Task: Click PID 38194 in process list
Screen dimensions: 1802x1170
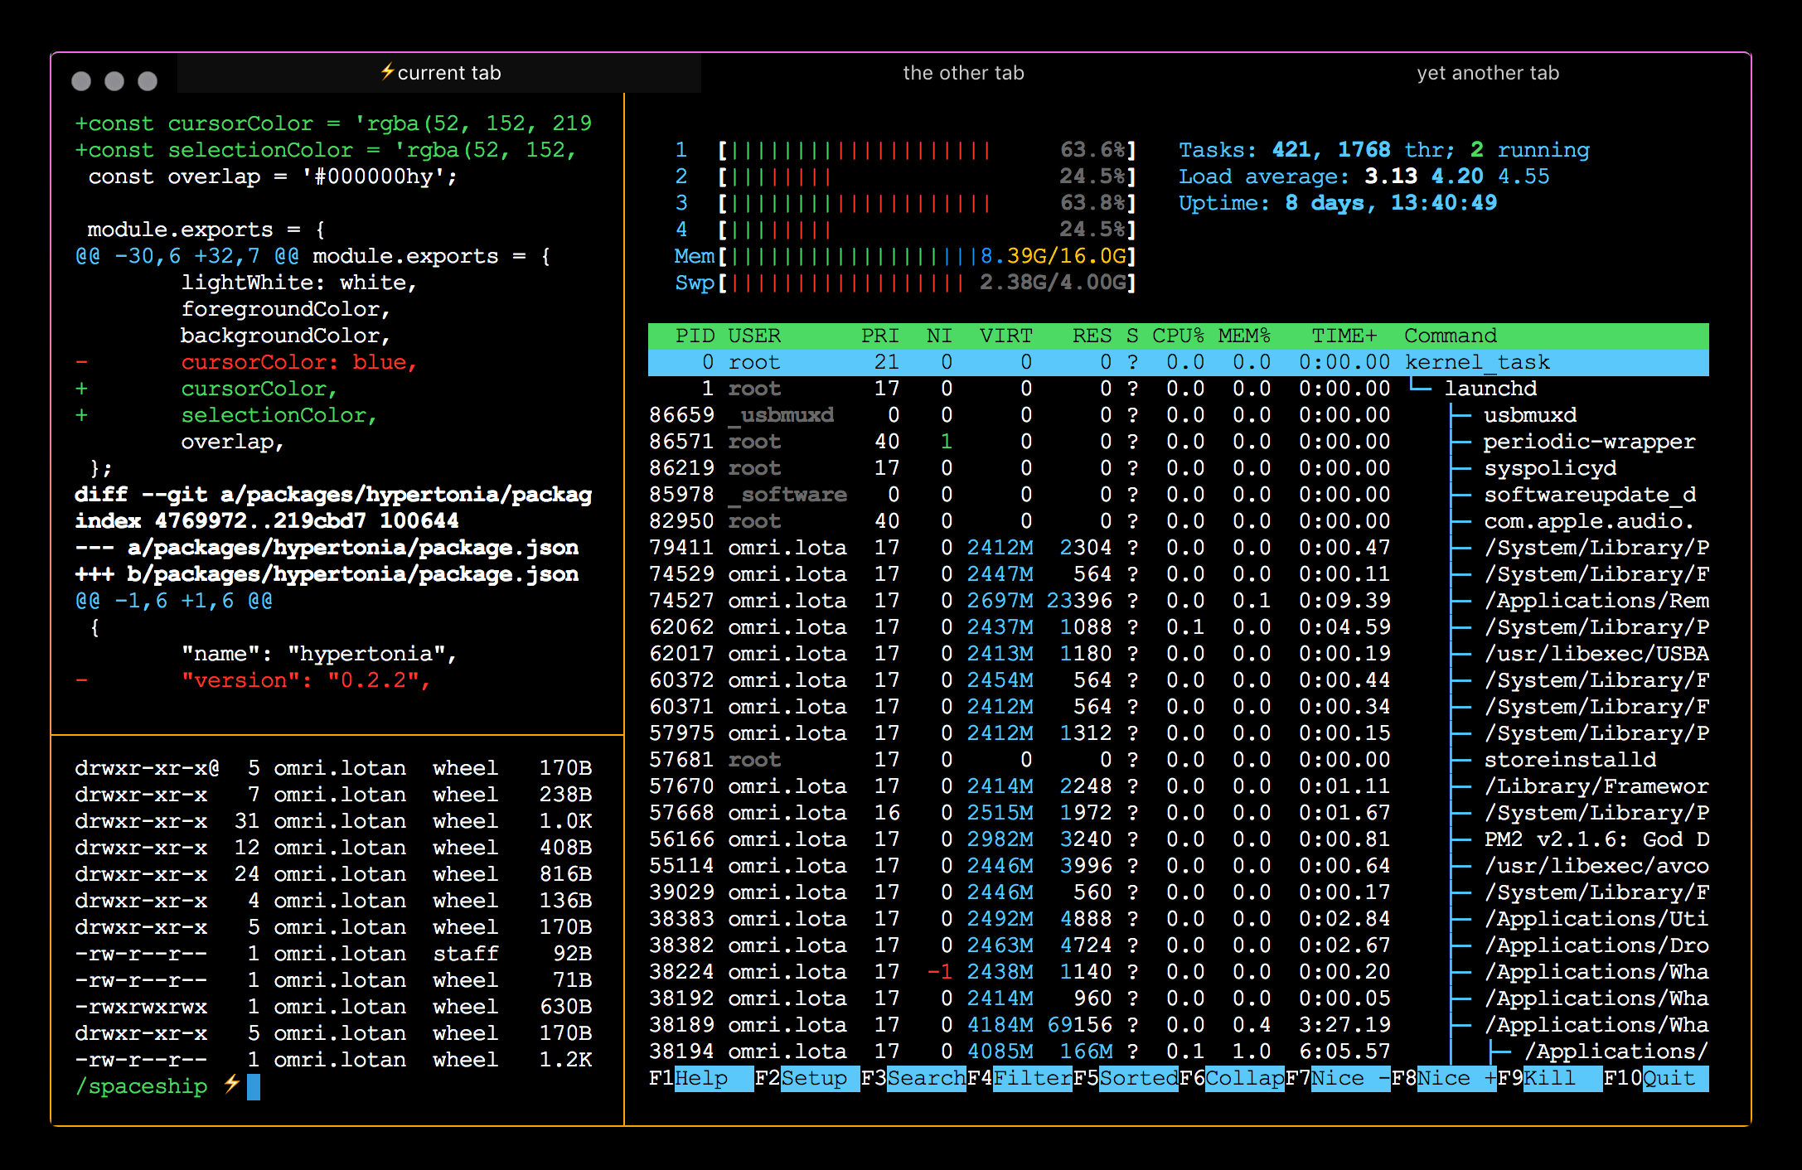Action: point(681,1052)
